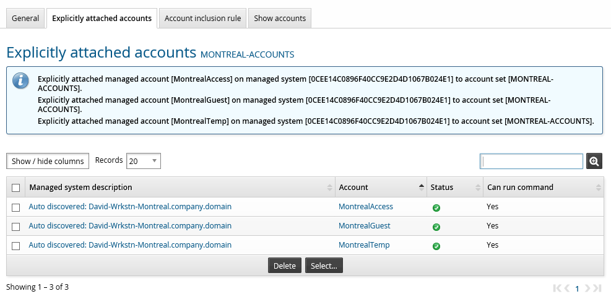Sort by Account column arrow
This screenshot has height=299, width=611.
pos(422,187)
